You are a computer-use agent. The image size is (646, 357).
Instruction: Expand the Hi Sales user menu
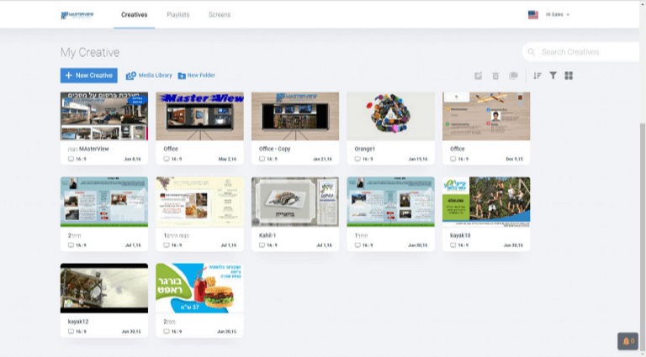tap(559, 14)
